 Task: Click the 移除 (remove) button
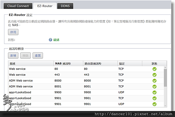(x=25, y=55)
